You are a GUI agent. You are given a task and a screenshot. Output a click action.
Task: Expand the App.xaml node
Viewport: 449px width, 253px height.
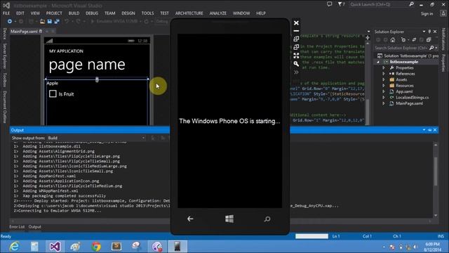[384, 91]
